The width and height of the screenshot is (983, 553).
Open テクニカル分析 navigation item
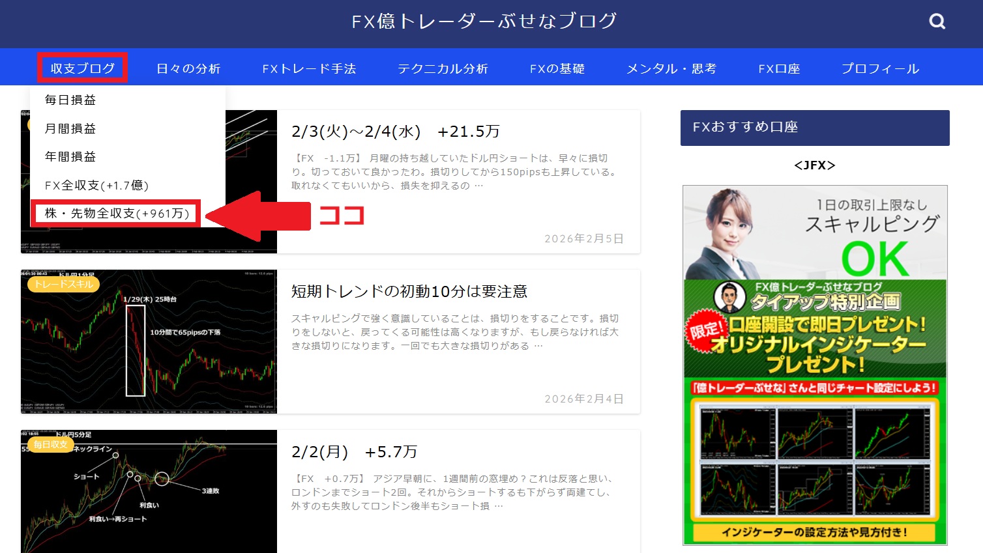(x=443, y=68)
